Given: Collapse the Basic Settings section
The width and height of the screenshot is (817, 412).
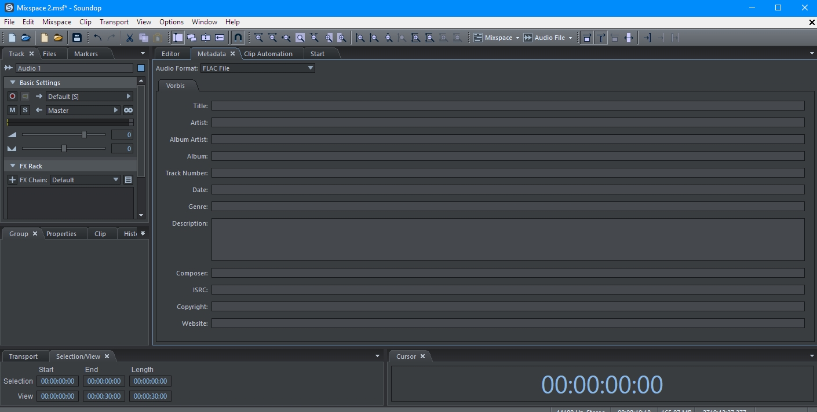Looking at the screenshot, I should [13, 83].
